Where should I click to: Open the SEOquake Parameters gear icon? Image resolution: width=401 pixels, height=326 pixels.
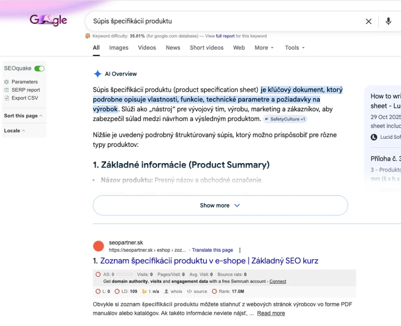[6, 82]
